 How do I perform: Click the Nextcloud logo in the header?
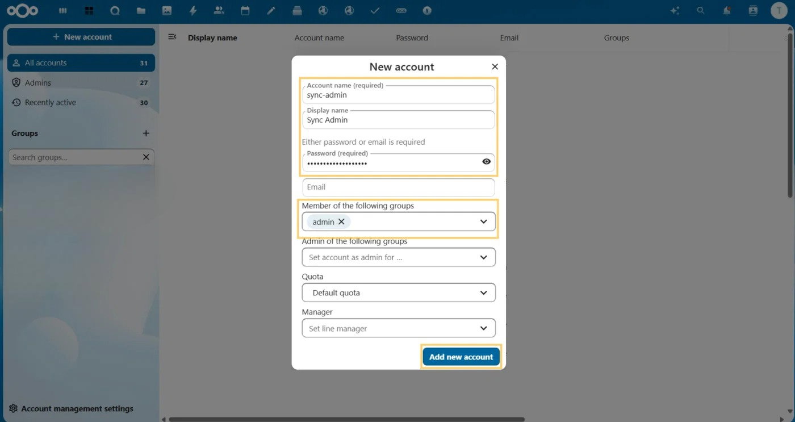coord(22,11)
